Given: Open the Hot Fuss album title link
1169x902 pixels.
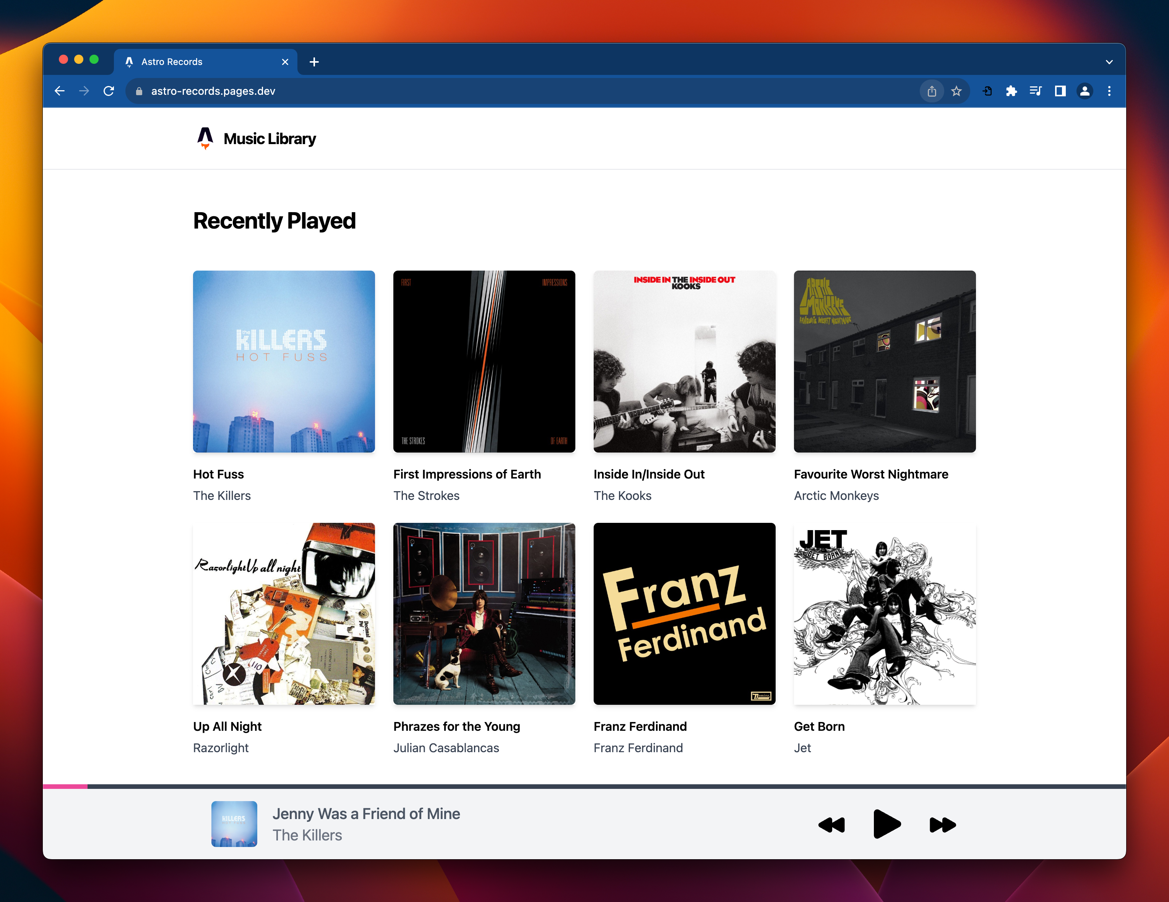Looking at the screenshot, I should click(x=218, y=474).
